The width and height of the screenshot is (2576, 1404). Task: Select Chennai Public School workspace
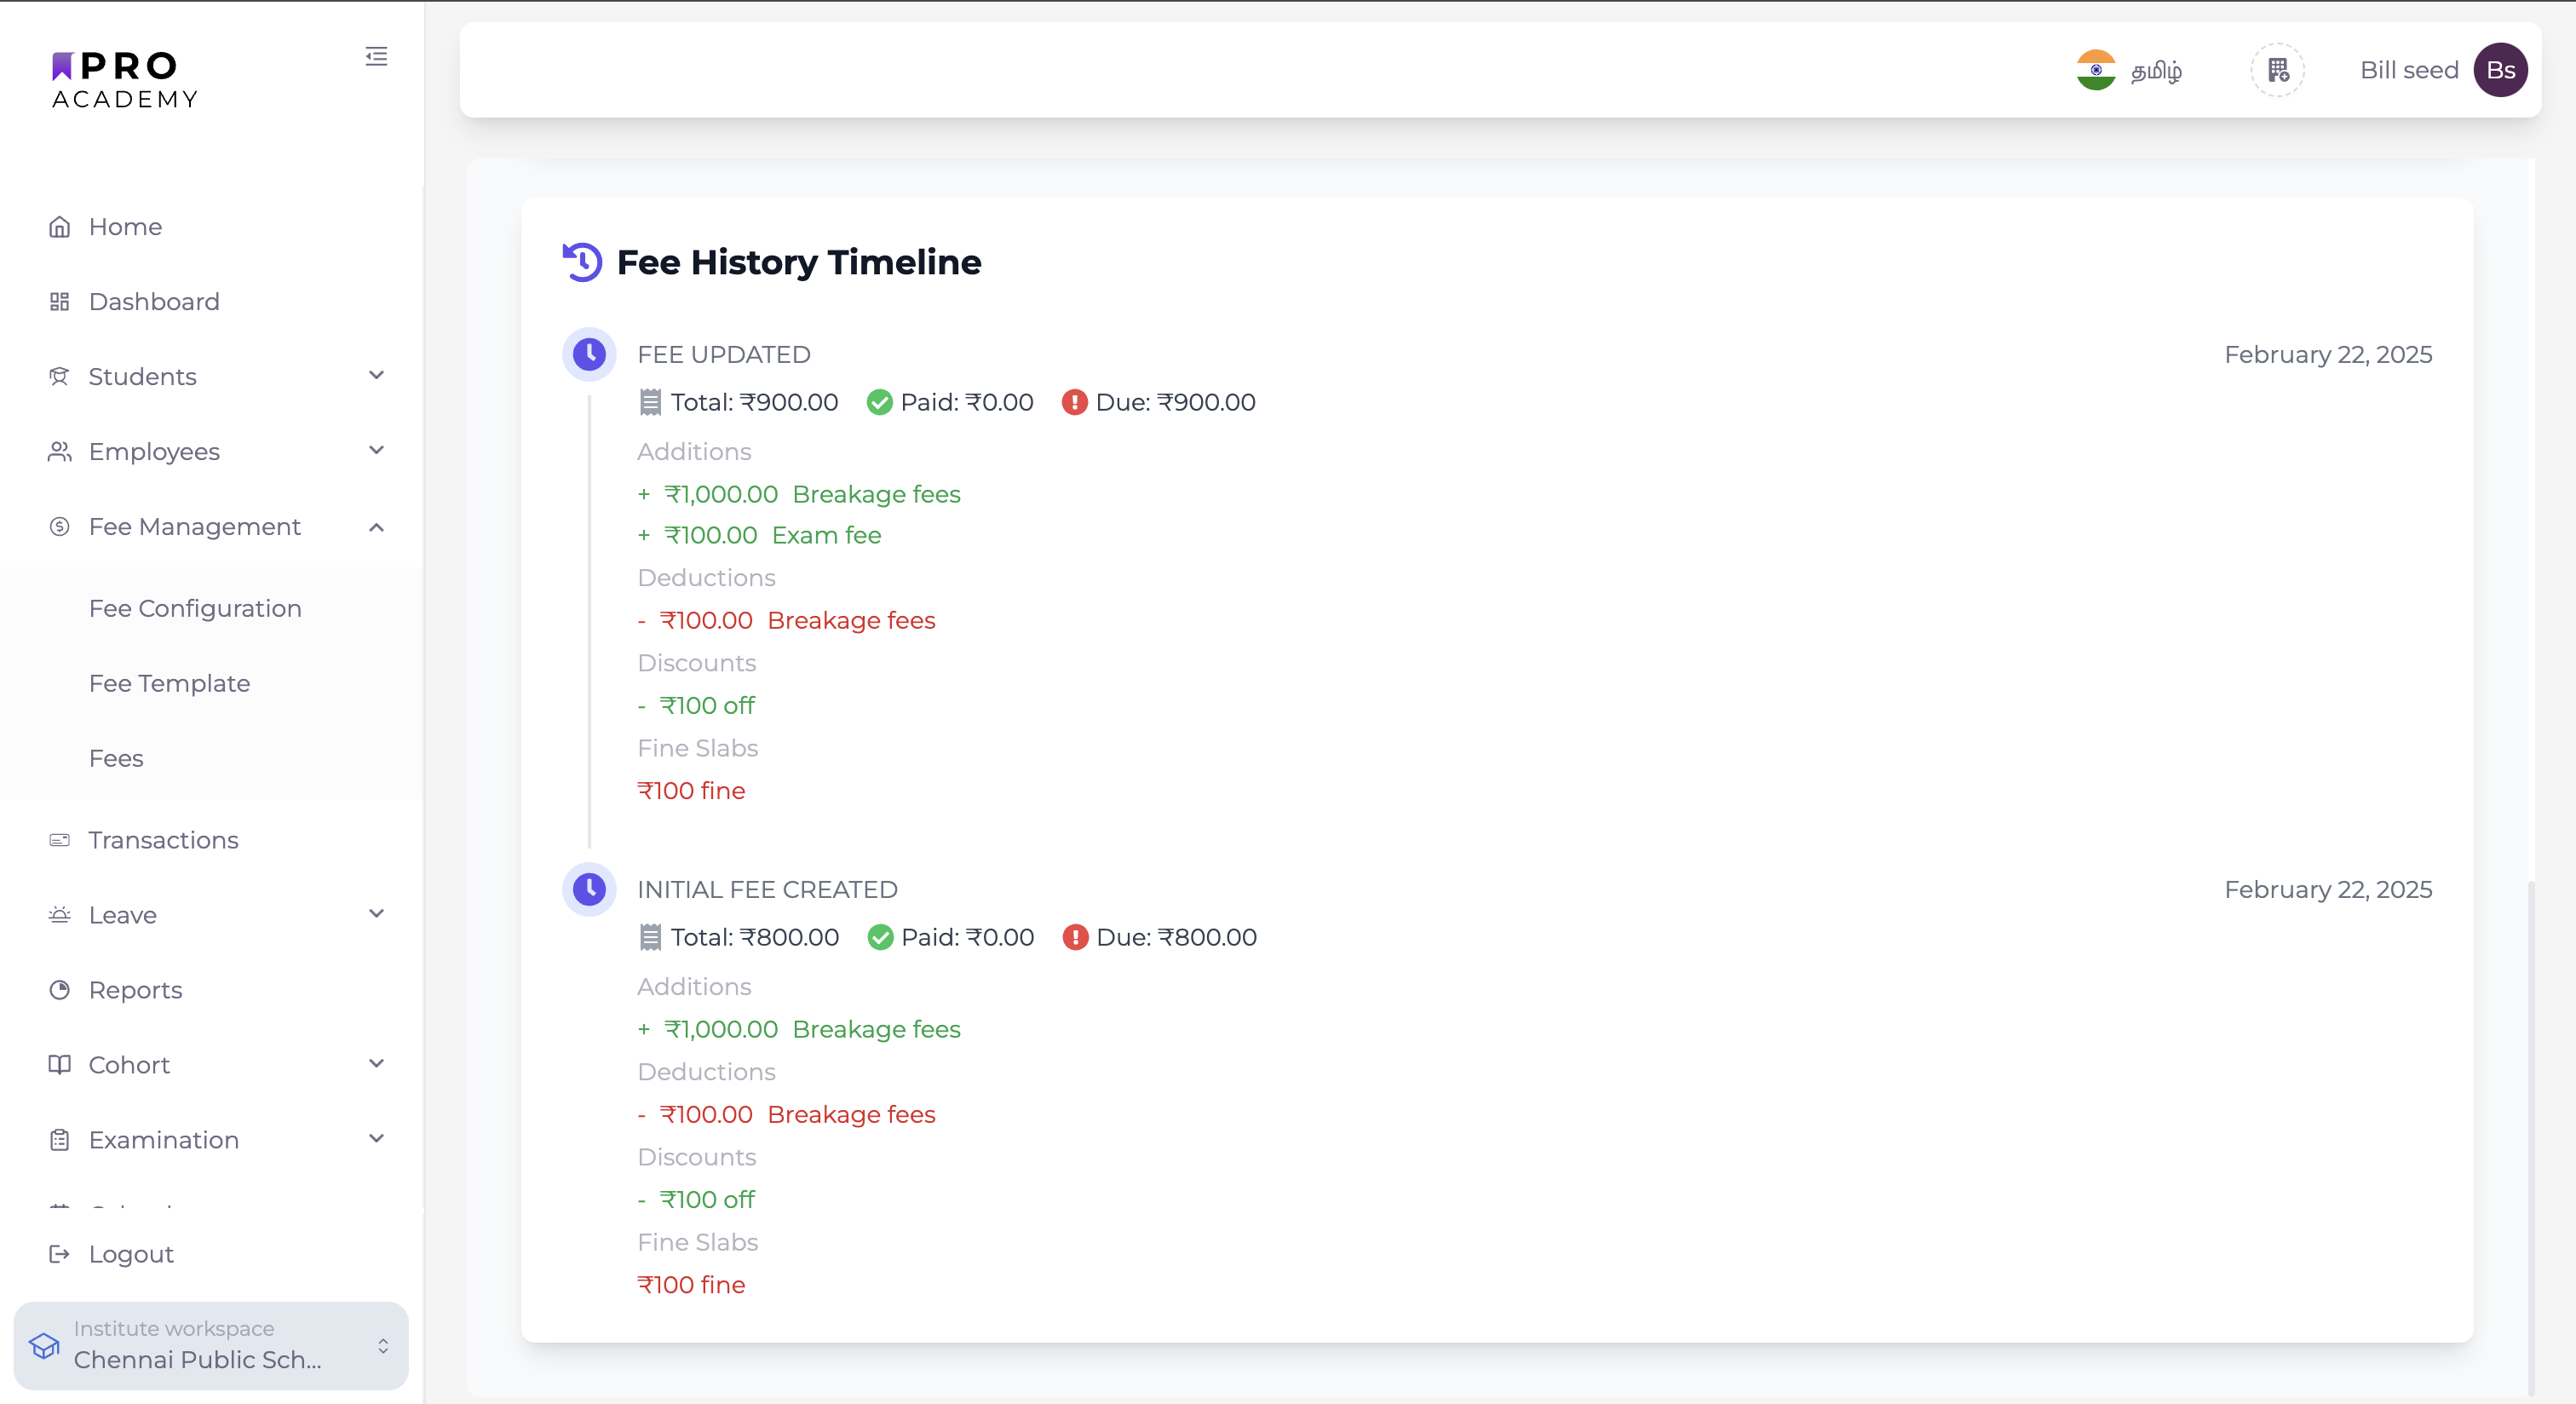[211, 1346]
